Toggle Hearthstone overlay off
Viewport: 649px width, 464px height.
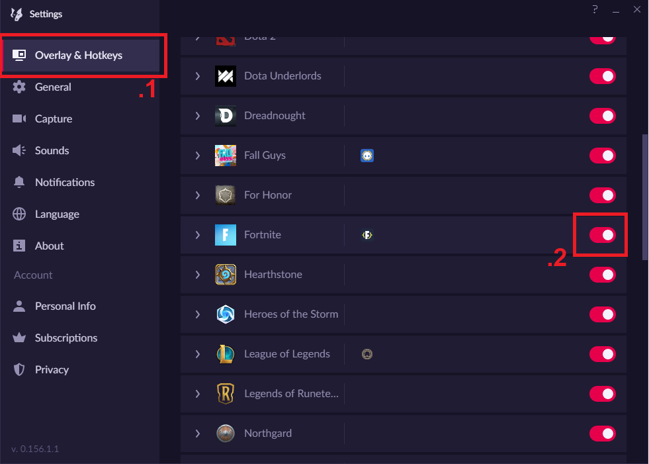pos(603,275)
